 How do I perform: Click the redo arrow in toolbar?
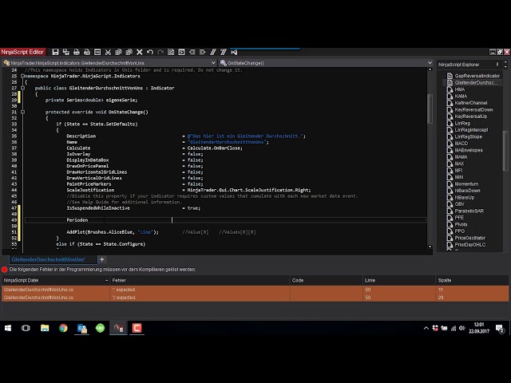click(x=160, y=52)
